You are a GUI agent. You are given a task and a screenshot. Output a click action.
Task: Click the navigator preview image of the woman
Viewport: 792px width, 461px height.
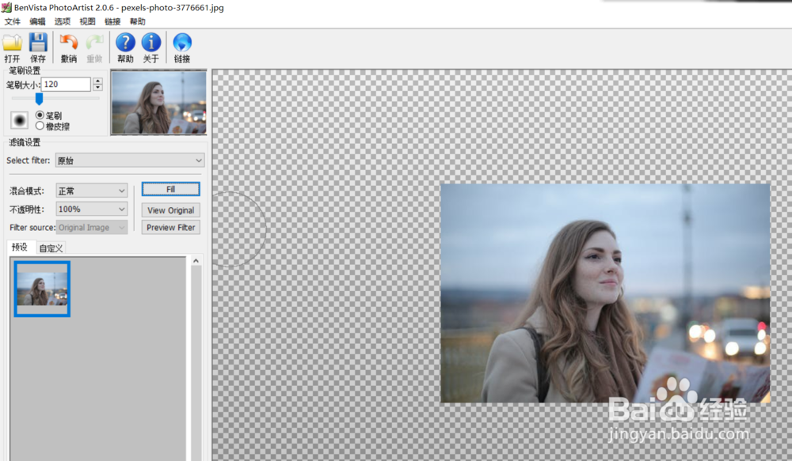click(158, 103)
